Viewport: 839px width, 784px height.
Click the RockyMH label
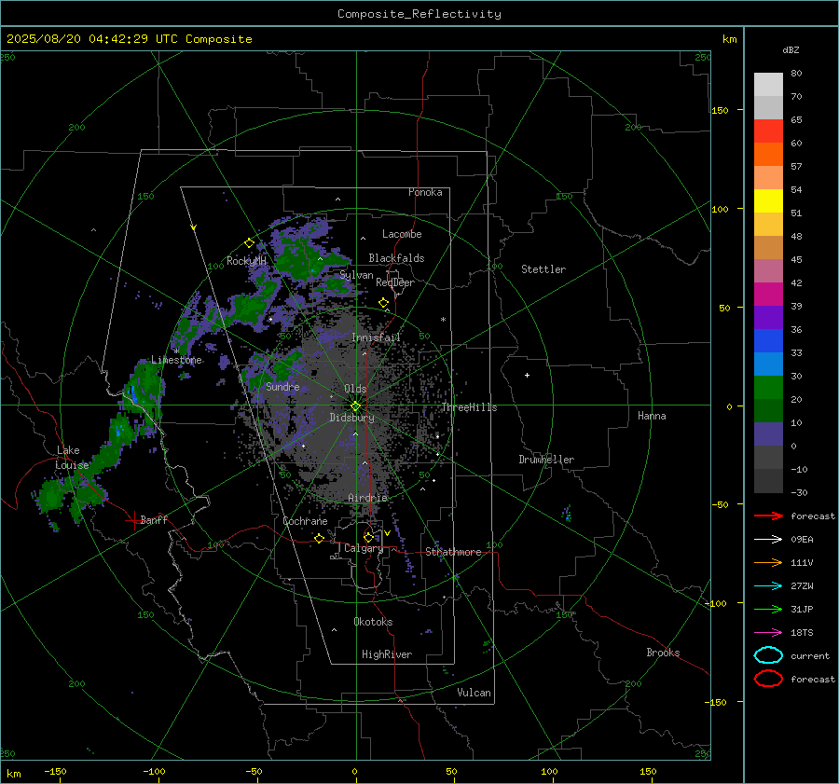pyautogui.click(x=246, y=261)
